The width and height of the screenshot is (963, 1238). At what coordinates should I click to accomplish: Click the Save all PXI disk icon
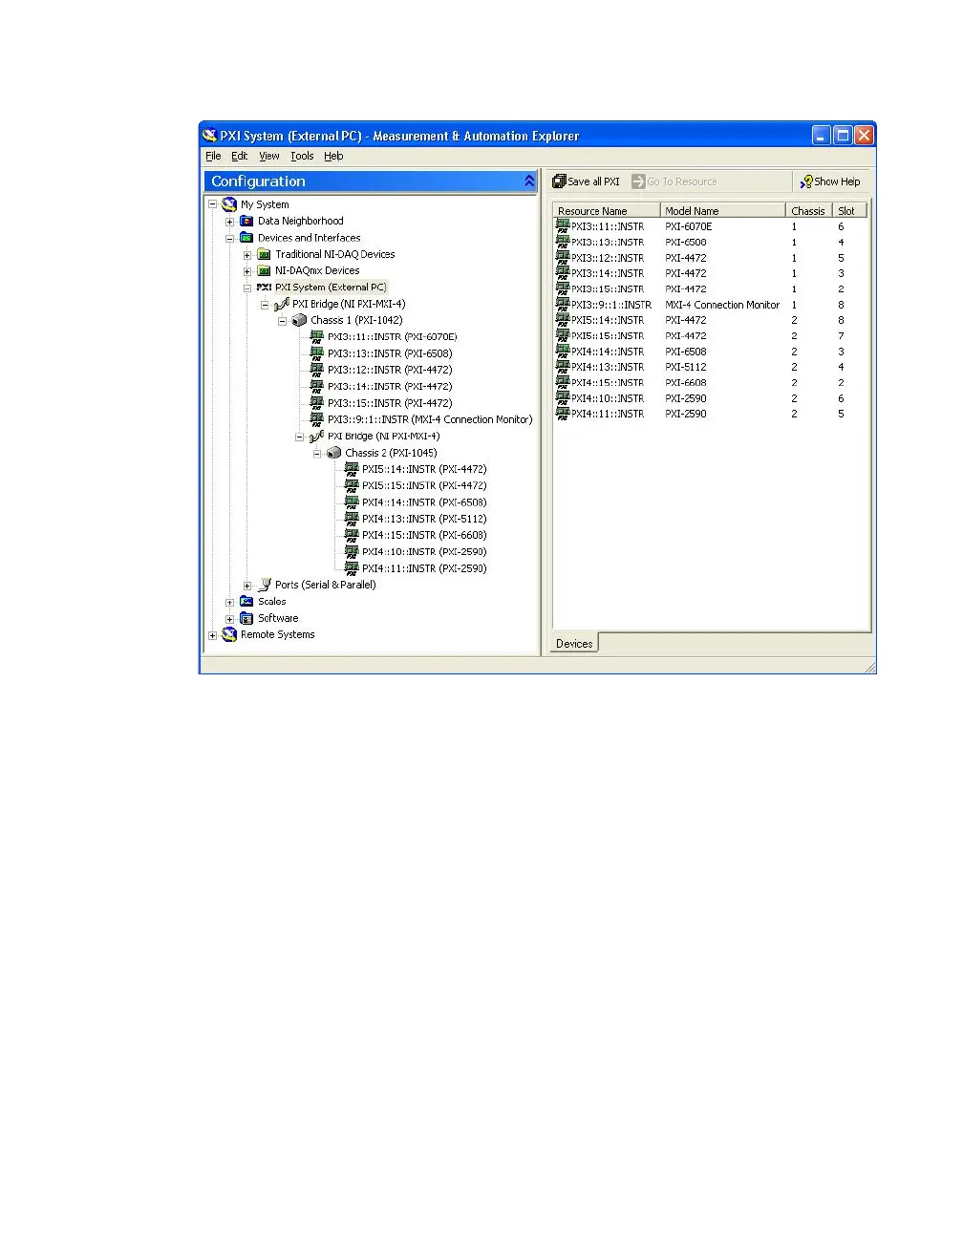coord(560,181)
